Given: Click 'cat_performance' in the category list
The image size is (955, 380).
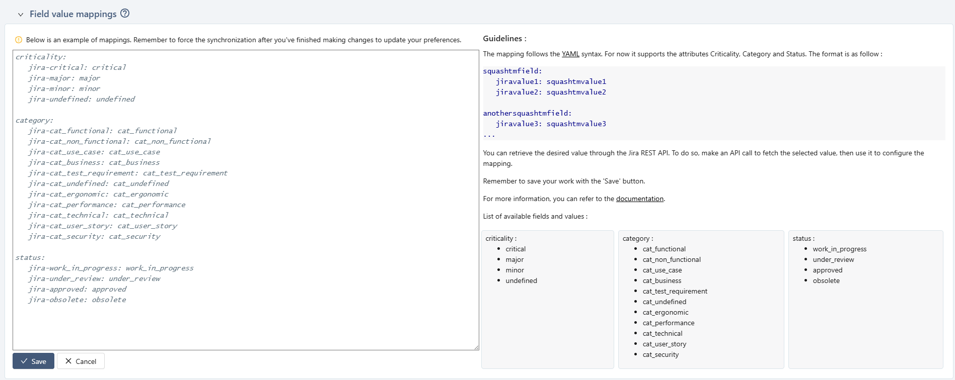Looking at the screenshot, I should [x=668, y=323].
